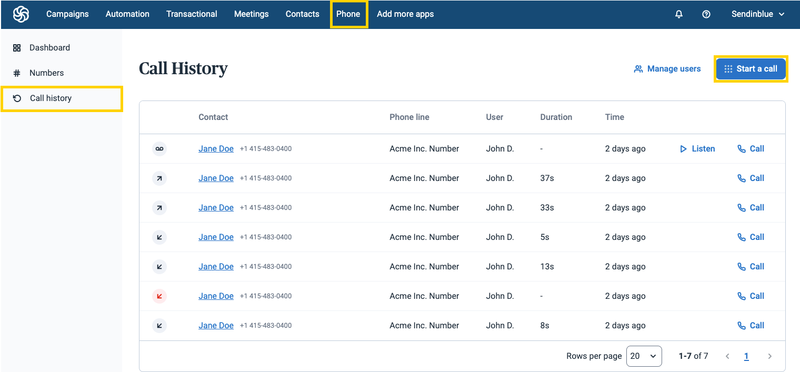Go to the Transactional tab
This screenshot has height=372, width=800.
click(192, 14)
